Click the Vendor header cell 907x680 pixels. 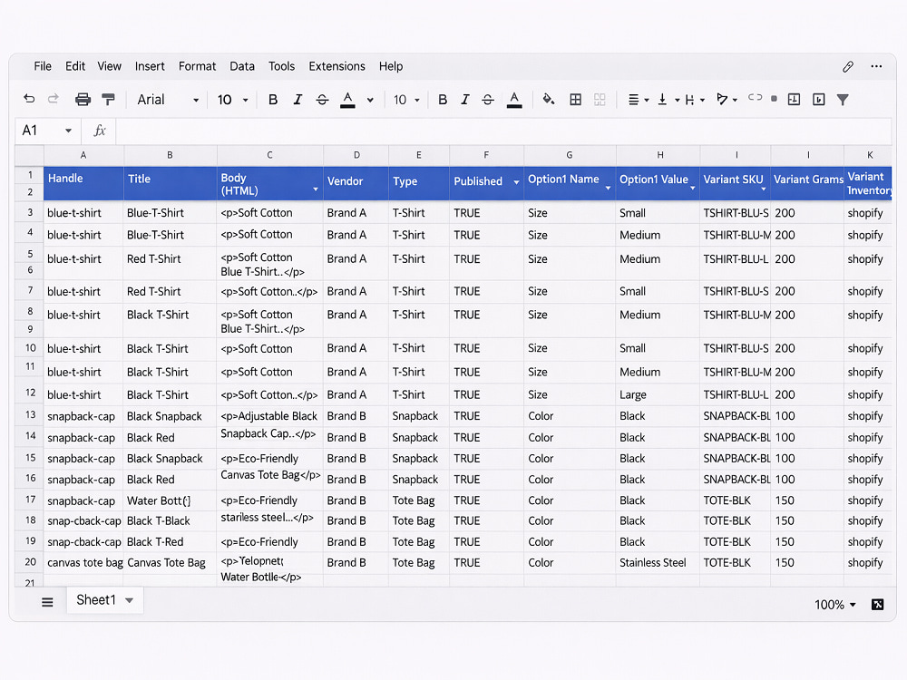click(356, 183)
